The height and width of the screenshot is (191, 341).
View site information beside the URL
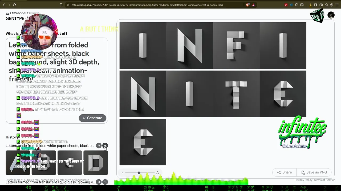(68, 5)
